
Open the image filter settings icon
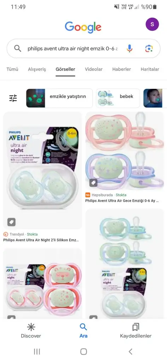[x=13, y=98]
